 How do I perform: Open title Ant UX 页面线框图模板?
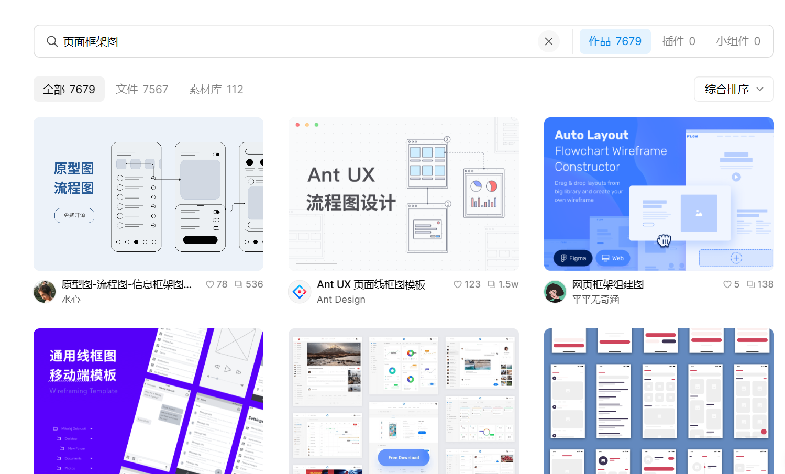tap(371, 284)
